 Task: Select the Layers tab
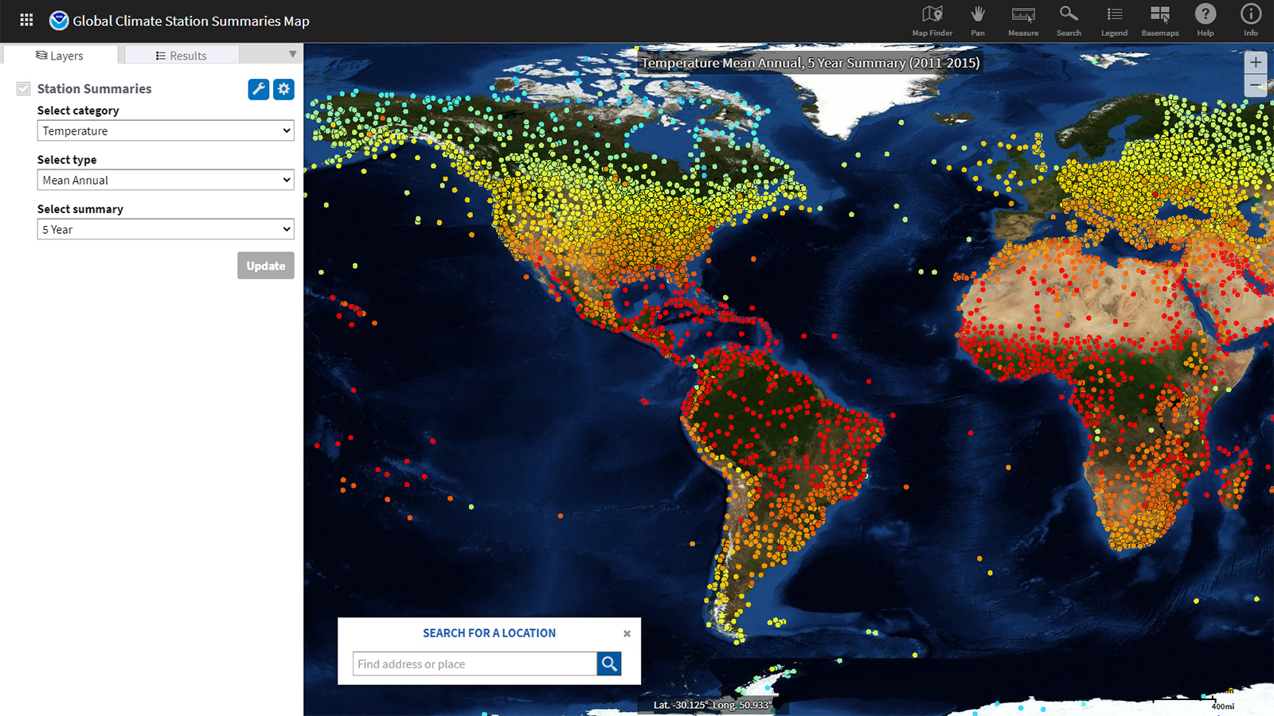tap(61, 55)
